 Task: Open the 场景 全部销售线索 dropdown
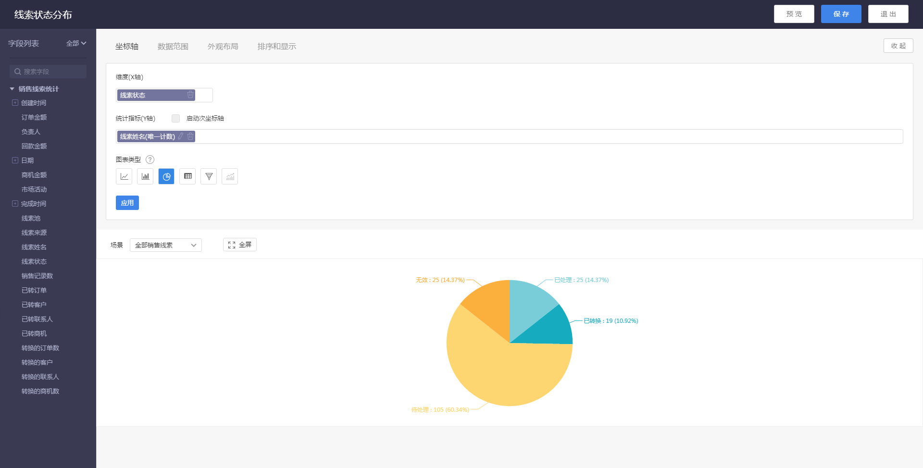[x=165, y=245]
